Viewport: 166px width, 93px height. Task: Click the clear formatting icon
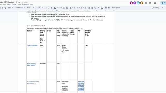click(x=95, y=8)
